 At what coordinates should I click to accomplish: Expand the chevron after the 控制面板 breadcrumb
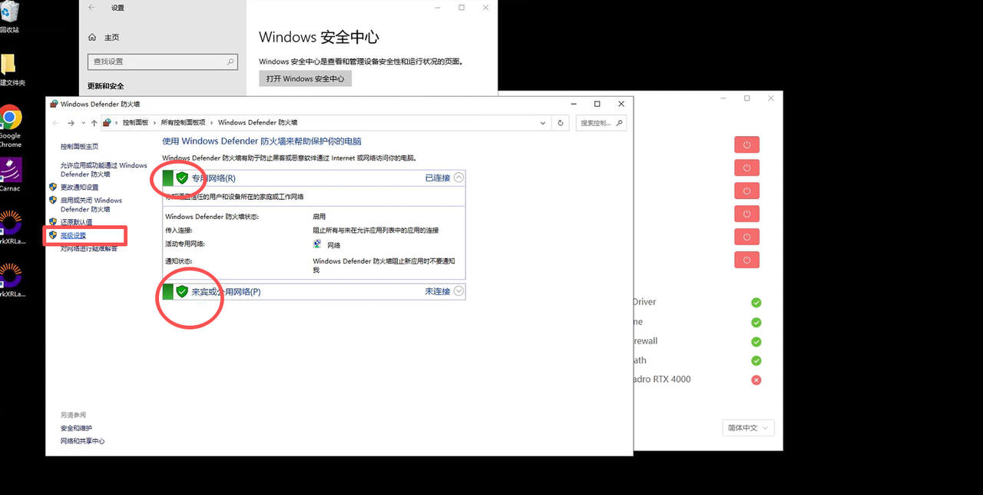coord(154,123)
